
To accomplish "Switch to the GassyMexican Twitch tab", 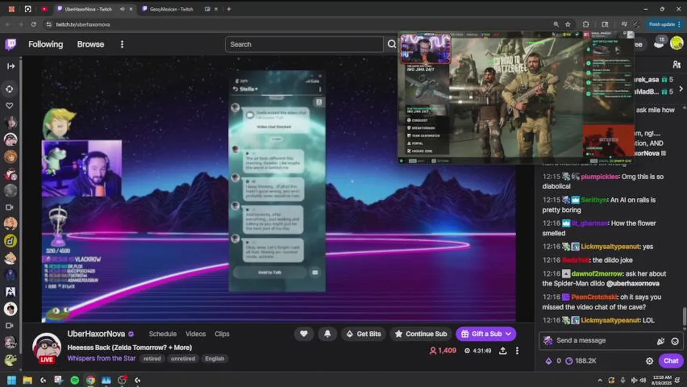I will 171,9.
